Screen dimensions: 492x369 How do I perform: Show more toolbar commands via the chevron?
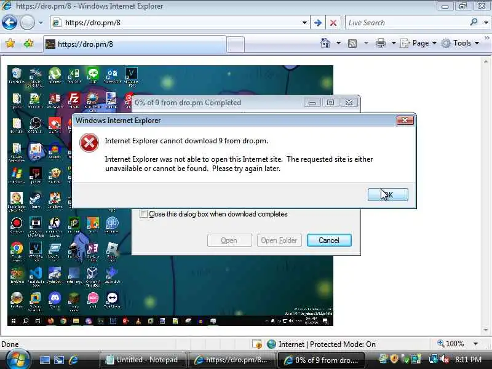(486, 38)
